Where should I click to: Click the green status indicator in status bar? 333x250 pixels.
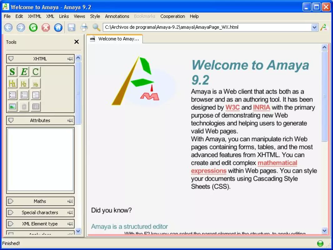(320, 243)
